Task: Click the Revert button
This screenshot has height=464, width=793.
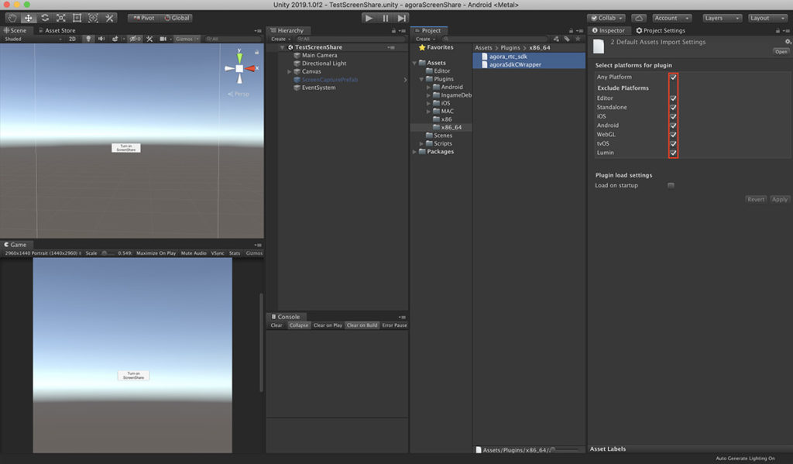Action: pos(756,199)
